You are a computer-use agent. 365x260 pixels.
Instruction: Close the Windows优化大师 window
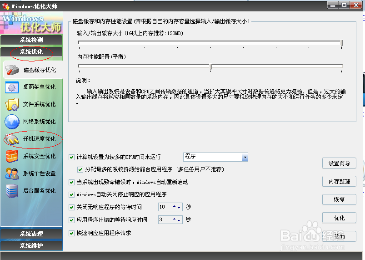[356, 5]
